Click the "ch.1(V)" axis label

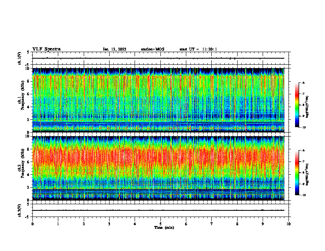20,58
